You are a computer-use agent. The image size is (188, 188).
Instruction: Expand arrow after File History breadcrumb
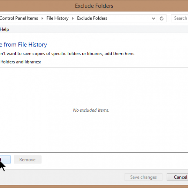tap(73, 18)
